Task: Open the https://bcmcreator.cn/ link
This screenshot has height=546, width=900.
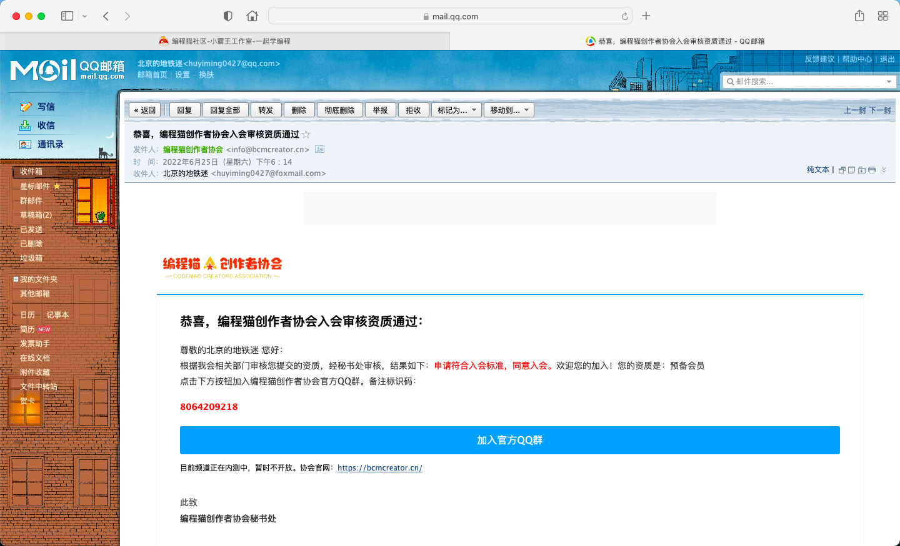Action: pyautogui.click(x=380, y=468)
